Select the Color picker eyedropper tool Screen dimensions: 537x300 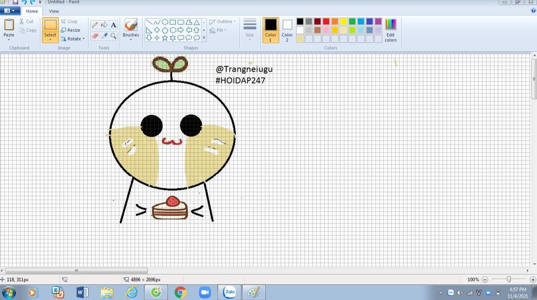(x=104, y=36)
